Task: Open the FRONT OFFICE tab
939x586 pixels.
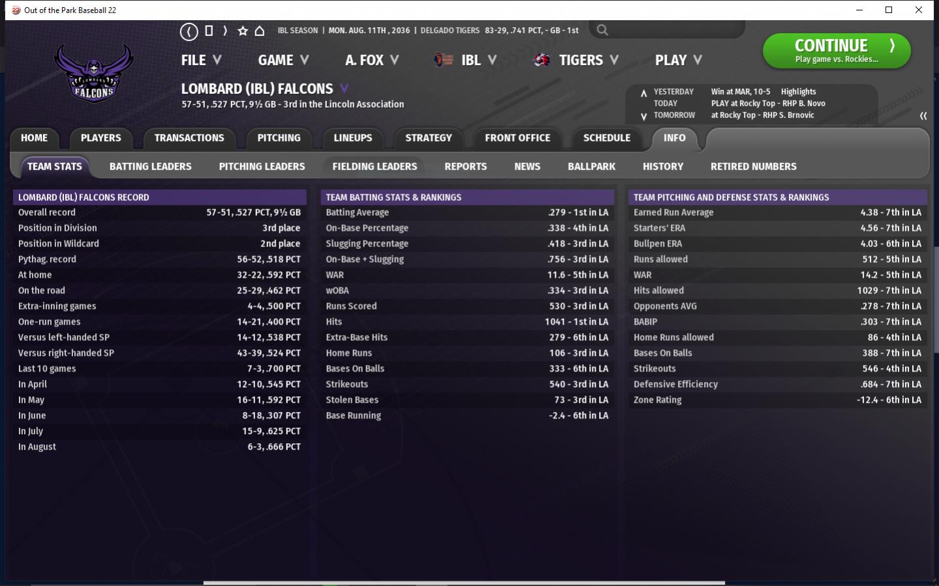Action: [x=517, y=138]
